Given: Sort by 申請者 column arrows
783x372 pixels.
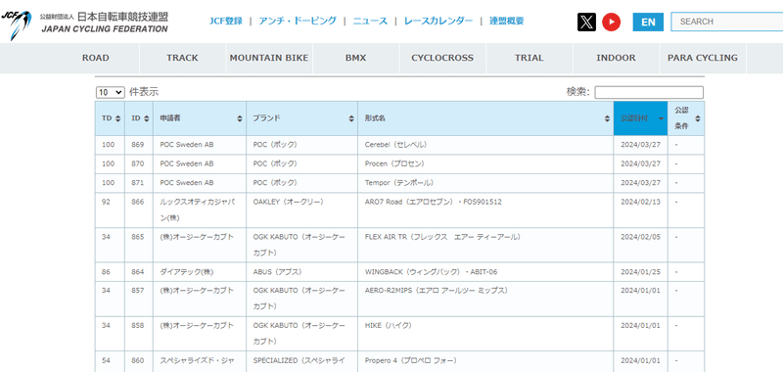Looking at the screenshot, I should (240, 118).
